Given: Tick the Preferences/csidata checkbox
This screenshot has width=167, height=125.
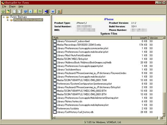Looking at the screenshot, I should pyautogui.click(x=55, y=109).
